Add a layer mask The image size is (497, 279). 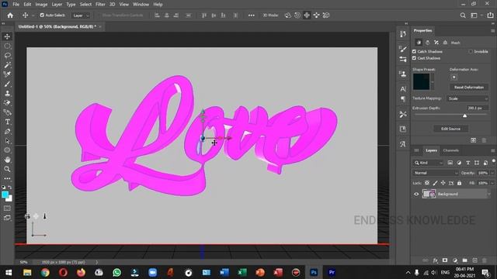pyautogui.click(x=445, y=260)
